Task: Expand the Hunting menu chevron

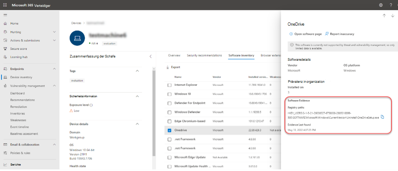Action: tap(54, 32)
